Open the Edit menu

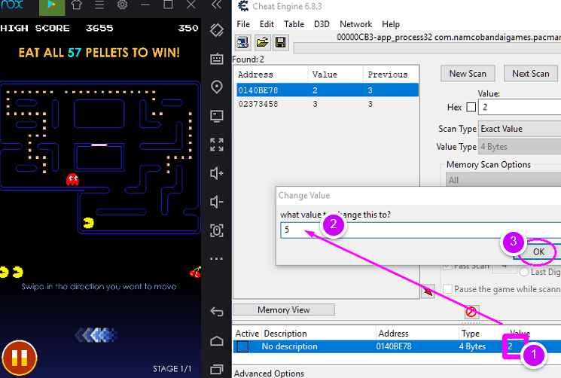coord(267,24)
